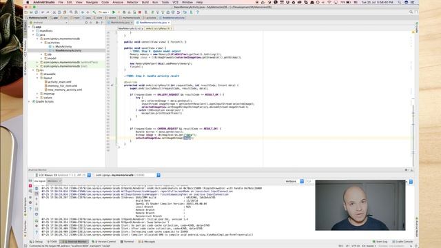Open the Apple menu

tap(28, 2)
